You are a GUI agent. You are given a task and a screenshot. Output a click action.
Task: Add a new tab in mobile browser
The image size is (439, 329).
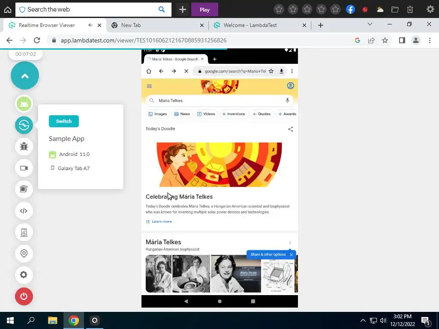(214, 59)
